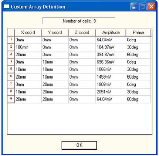This screenshot has height=156, width=159.
Task: Click the X coord 0mm cell in row 4
Action: click(x=28, y=62)
